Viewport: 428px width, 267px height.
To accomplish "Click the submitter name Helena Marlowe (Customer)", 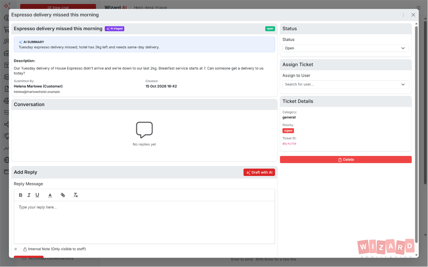I will tap(38, 86).
